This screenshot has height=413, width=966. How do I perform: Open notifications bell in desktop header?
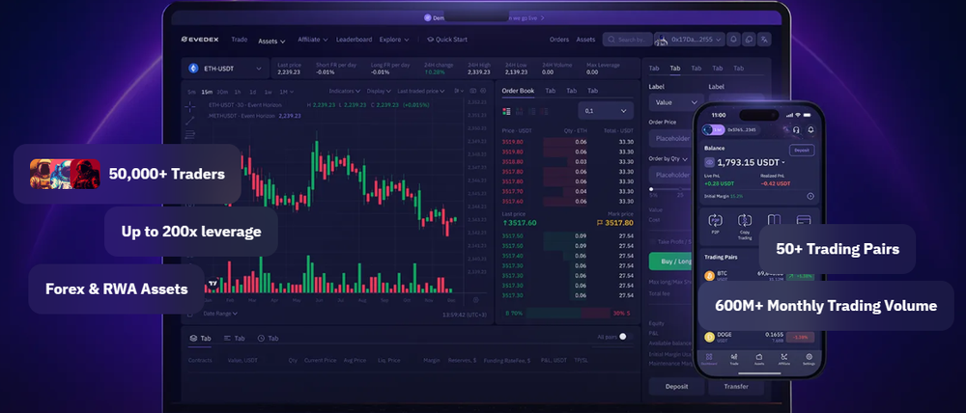(x=734, y=40)
